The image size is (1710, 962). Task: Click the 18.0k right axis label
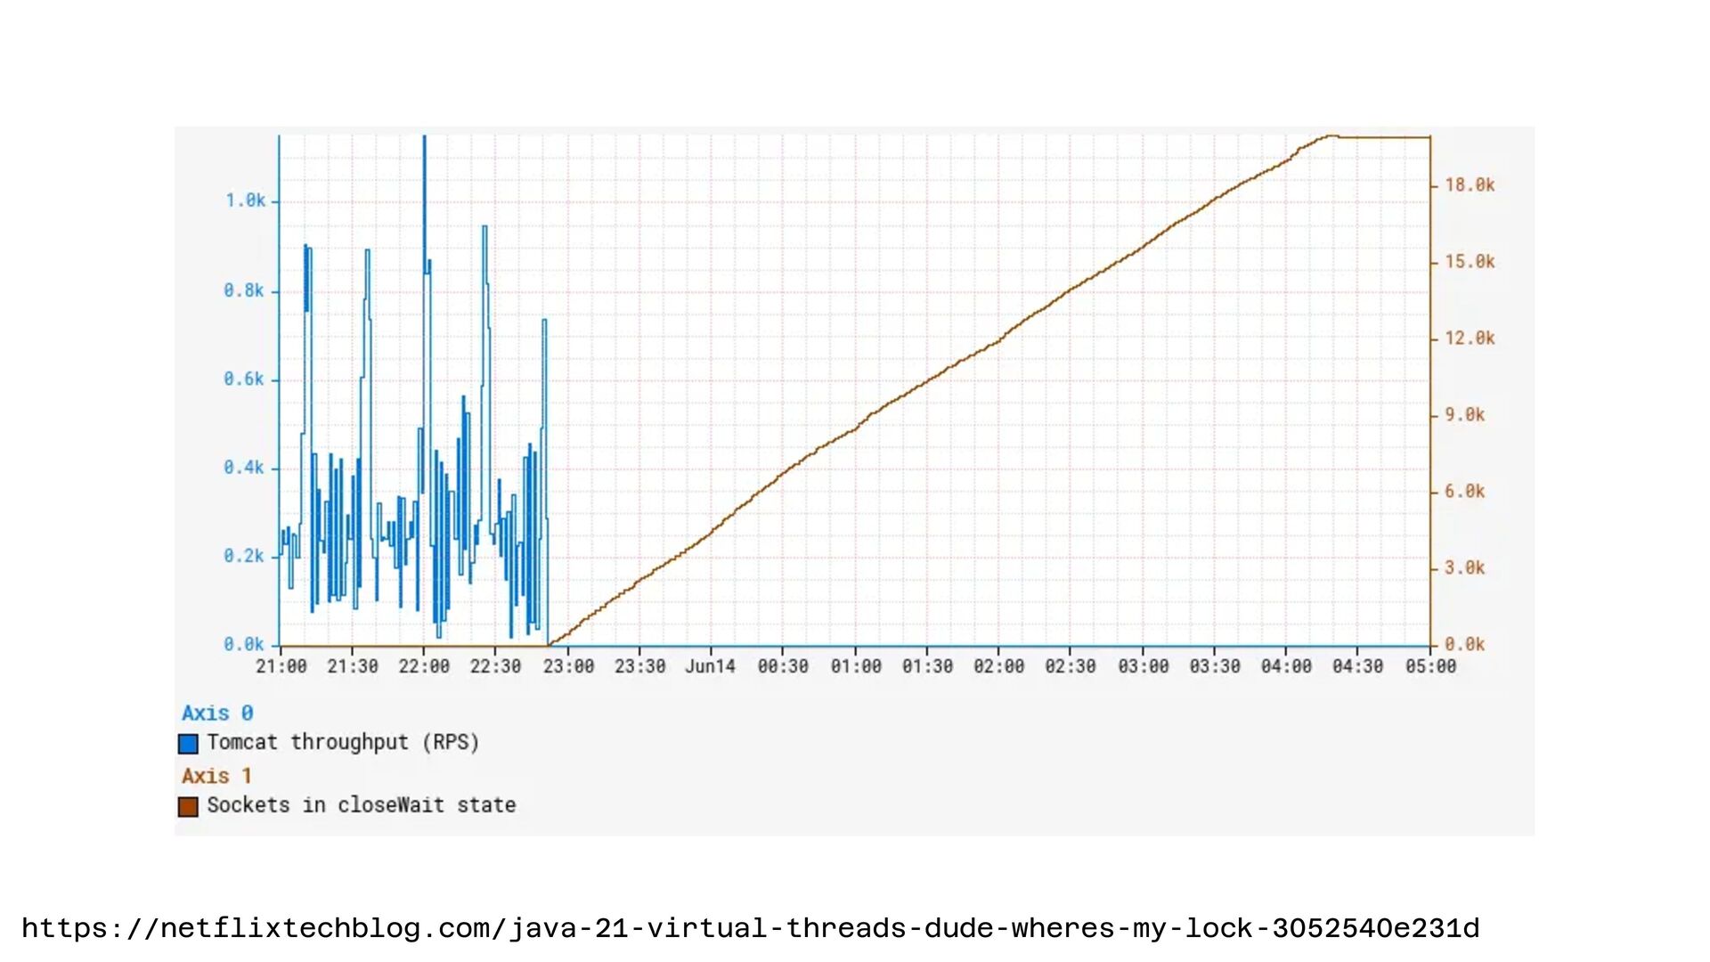tap(1470, 185)
